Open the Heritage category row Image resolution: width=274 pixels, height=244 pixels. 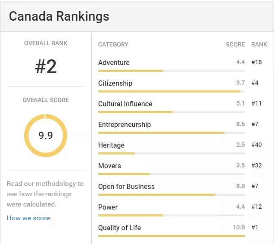pyautogui.click(x=111, y=145)
